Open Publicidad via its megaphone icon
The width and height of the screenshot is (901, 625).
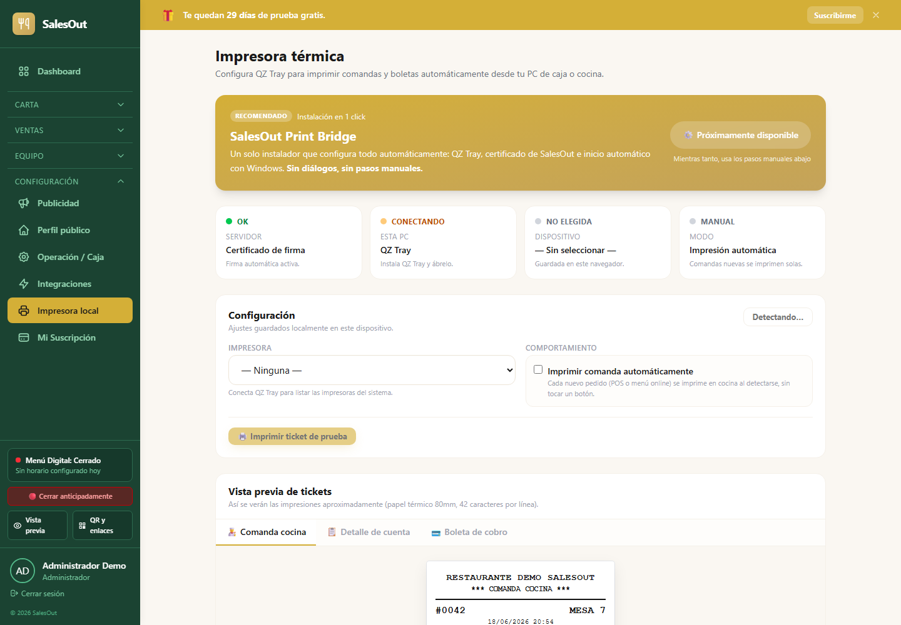24,203
